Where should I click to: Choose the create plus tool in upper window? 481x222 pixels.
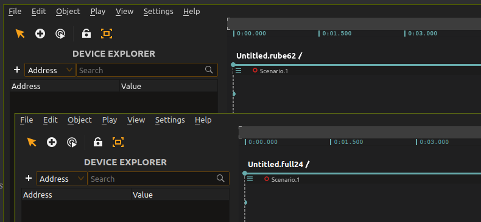click(40, 34)
